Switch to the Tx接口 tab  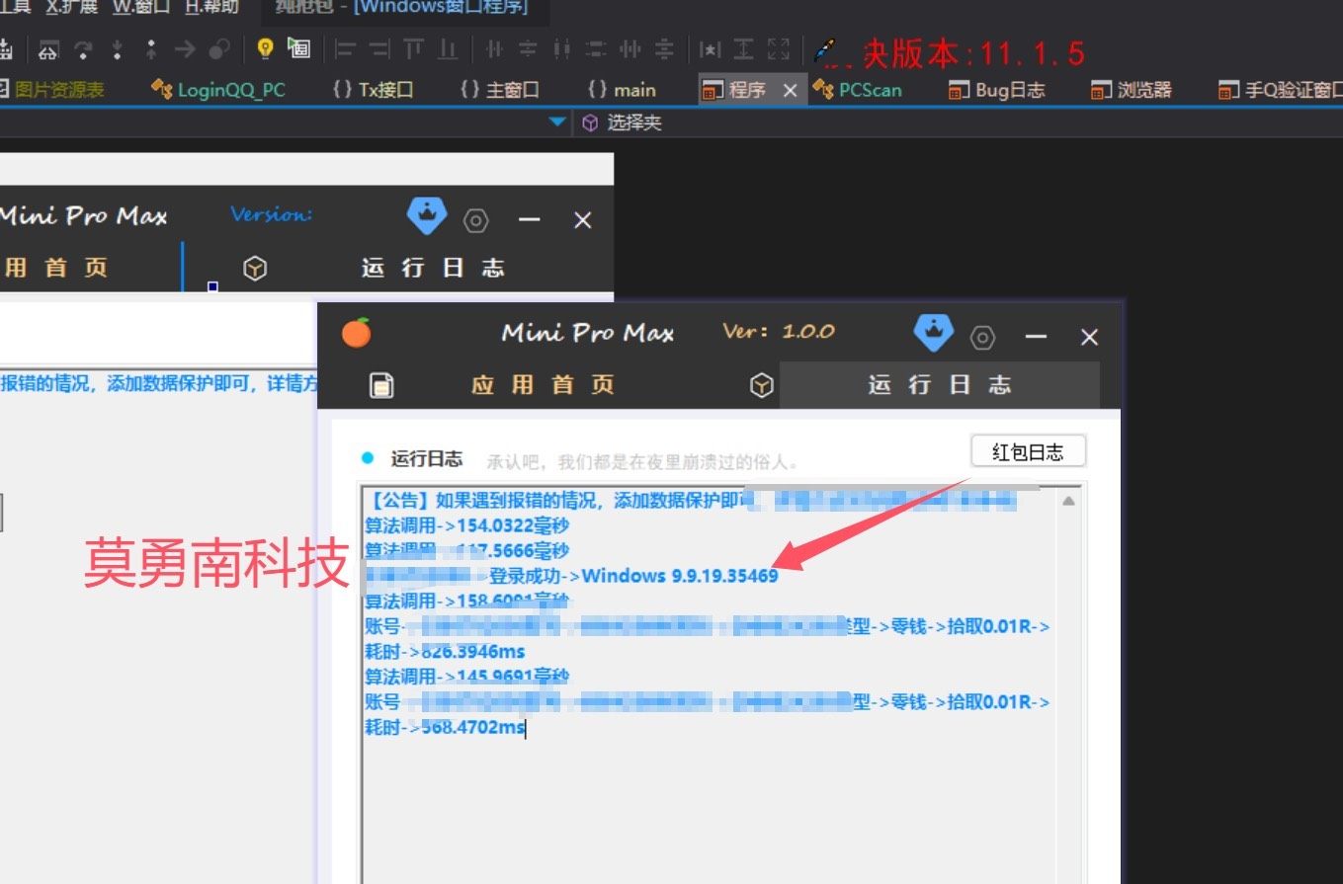(373, 90)
